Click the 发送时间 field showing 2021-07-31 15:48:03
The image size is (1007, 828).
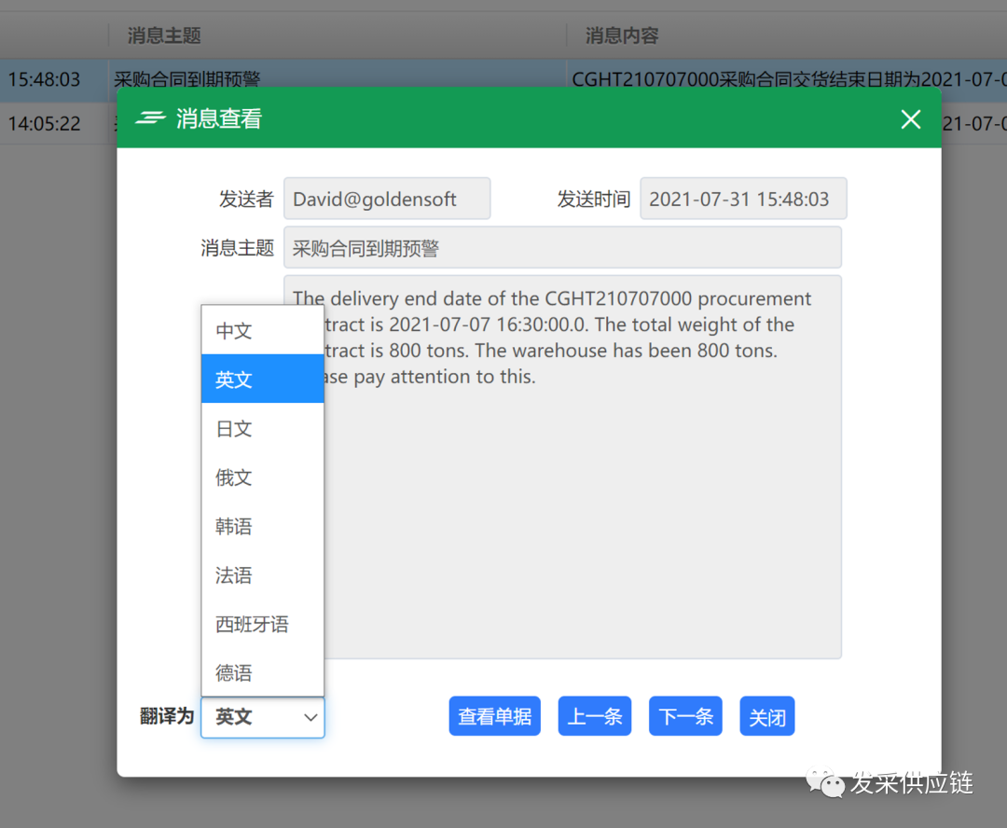742,199
